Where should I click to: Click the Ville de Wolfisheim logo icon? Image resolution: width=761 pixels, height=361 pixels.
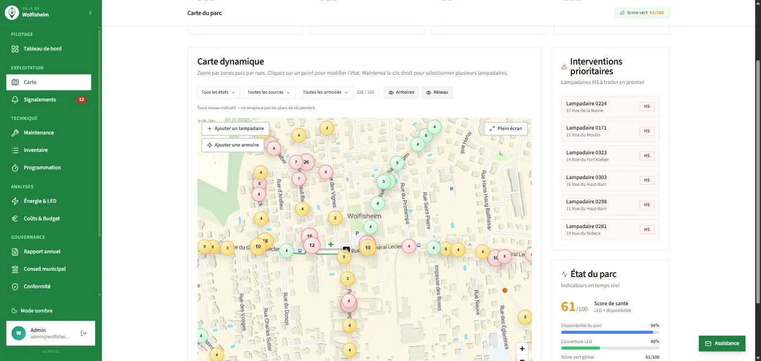12,13
